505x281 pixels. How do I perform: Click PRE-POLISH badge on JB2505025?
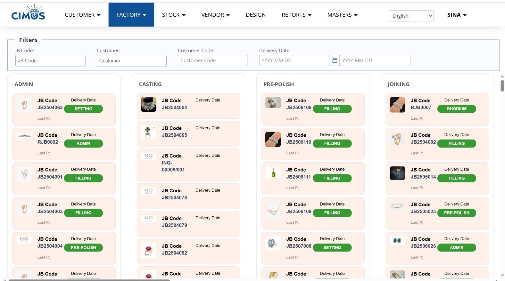[457, 213]
